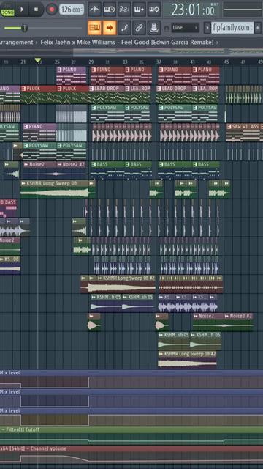Select the POLYSAW clip at bar 29
This screenshot has height=469, width=263.
click(x=107, y=114)
